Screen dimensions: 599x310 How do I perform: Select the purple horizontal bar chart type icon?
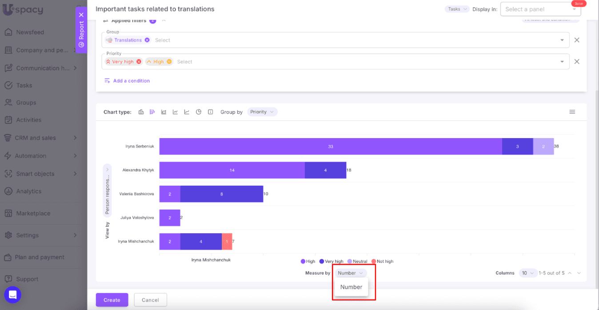coord(152,112)
